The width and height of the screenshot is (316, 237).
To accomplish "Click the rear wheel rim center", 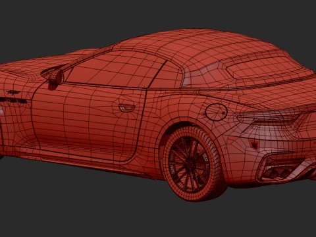I will [190, 163].
